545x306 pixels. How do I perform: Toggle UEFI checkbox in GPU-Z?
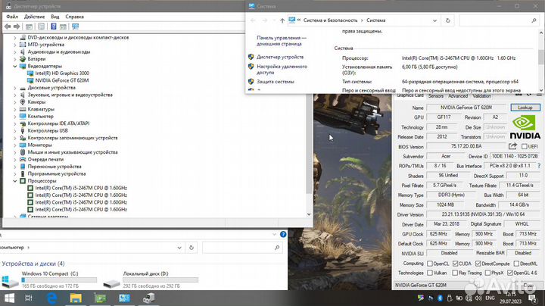click(524, 146)
